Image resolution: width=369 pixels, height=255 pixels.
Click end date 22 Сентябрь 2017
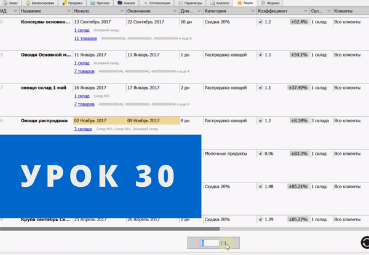point(145,22)
